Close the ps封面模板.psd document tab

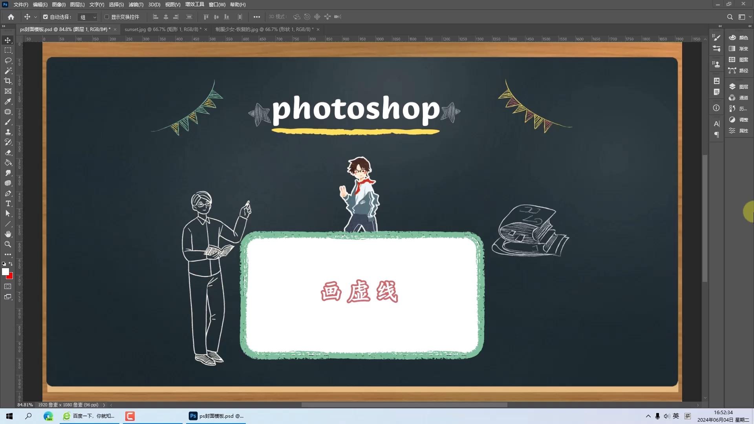(x=115, y=29)
